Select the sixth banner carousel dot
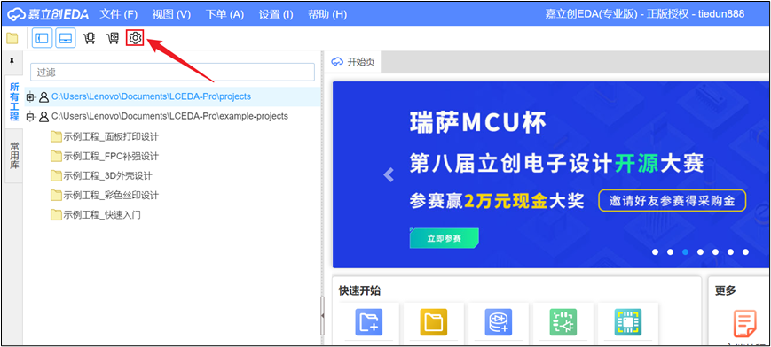The height and width of the screenshot is (347, 771). coord(731,251)
